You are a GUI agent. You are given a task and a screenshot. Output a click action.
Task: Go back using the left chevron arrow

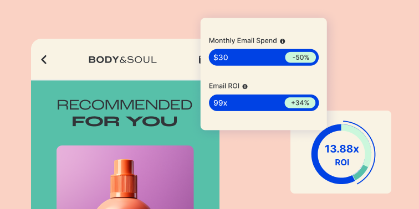(x=44, y=60)
